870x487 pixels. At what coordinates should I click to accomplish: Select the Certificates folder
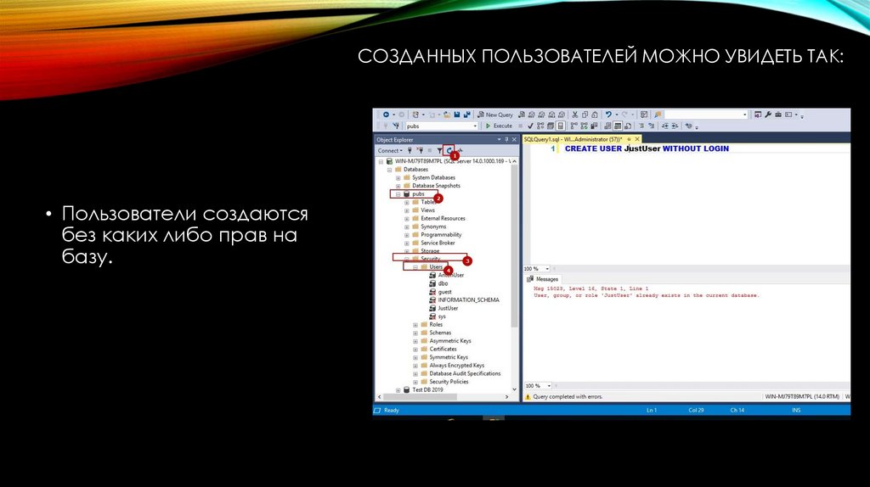[443, 349]
